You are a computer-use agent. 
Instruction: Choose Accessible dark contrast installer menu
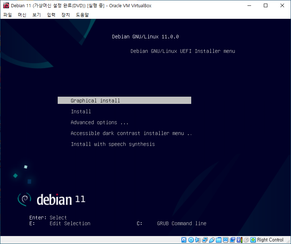point(131,133)
